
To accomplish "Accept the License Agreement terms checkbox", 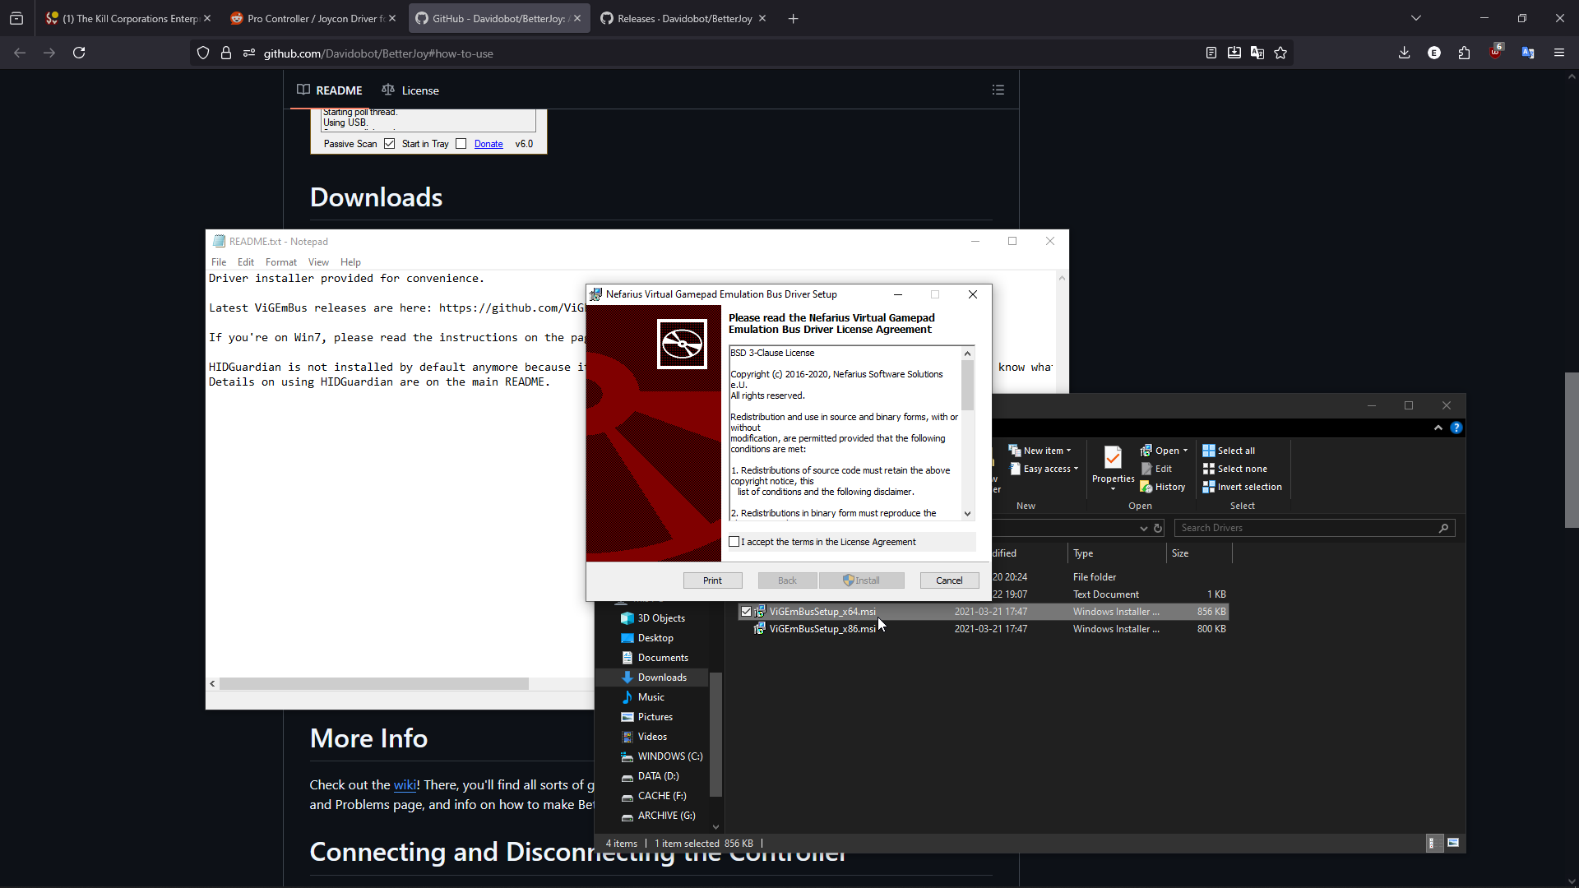I will (x=734, y=542).
